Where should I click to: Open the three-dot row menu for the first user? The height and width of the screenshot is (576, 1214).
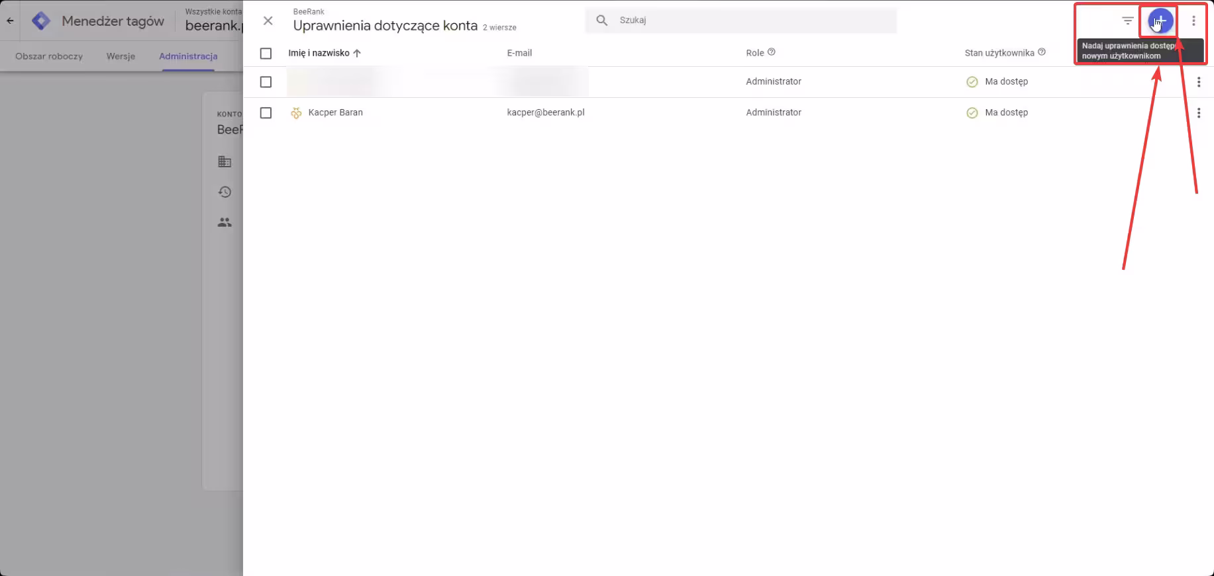(1198, 82)
